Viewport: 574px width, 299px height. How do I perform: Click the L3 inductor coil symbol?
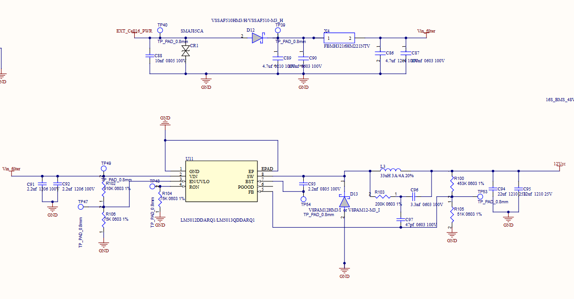390,171
